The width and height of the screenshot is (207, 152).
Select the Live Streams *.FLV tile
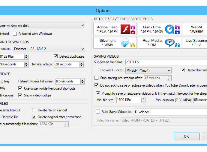point(195,43)
